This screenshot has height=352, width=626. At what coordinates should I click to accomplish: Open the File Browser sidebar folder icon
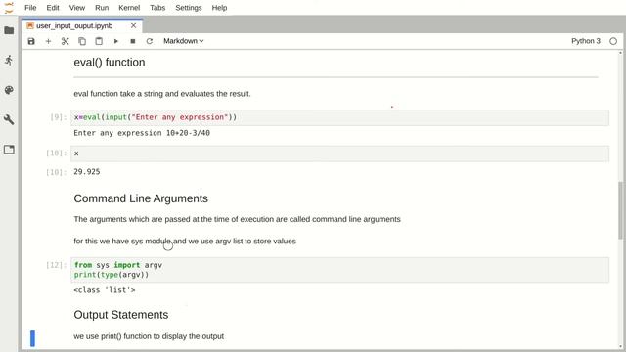(9, 30)
